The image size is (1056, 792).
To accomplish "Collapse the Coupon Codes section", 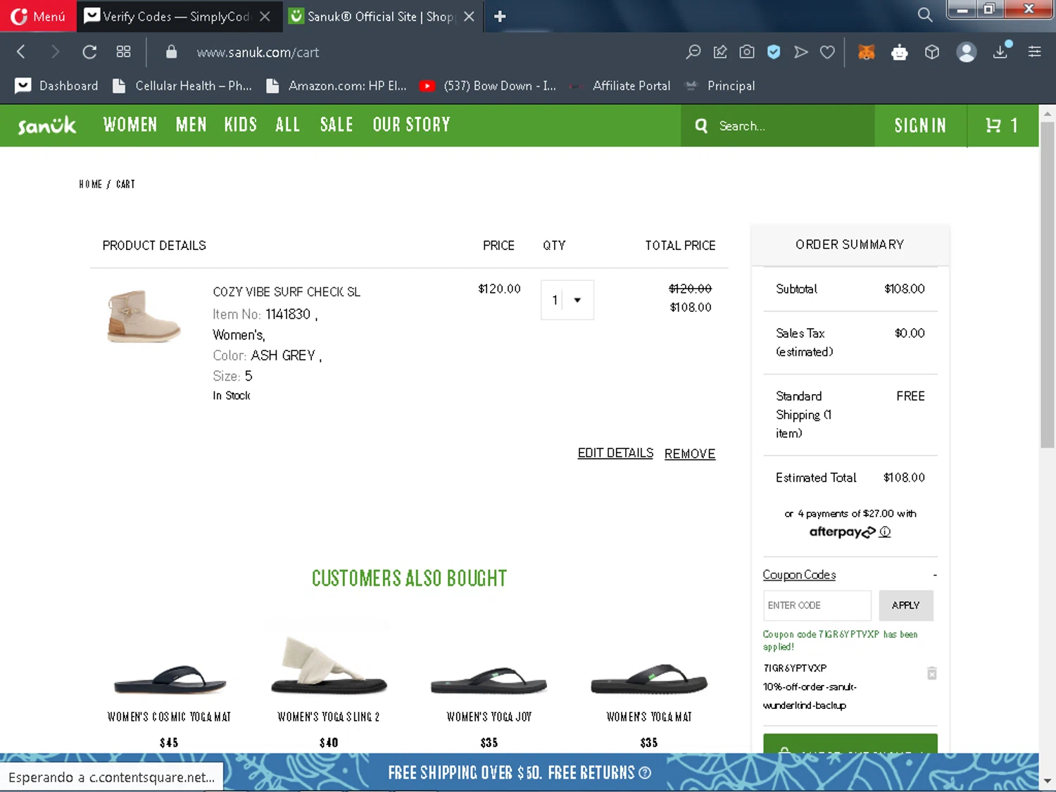I will 935,575.
